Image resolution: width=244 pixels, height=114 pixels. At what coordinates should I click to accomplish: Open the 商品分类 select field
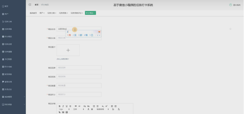click(79, 38)
